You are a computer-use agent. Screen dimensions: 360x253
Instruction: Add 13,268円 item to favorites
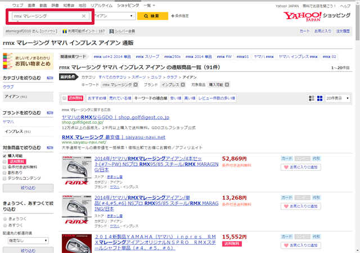coord(300,206)
